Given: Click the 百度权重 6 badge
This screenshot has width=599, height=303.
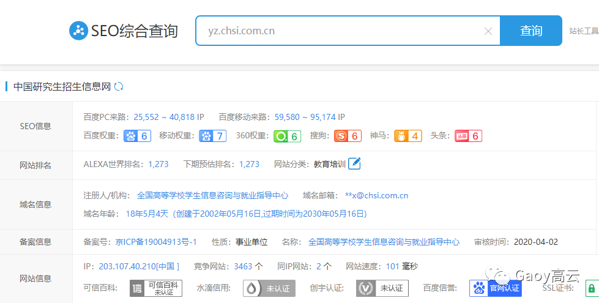Looking at the screenshot, I should [137, 136].
